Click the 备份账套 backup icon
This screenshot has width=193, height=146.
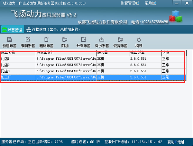coord(102,40)
